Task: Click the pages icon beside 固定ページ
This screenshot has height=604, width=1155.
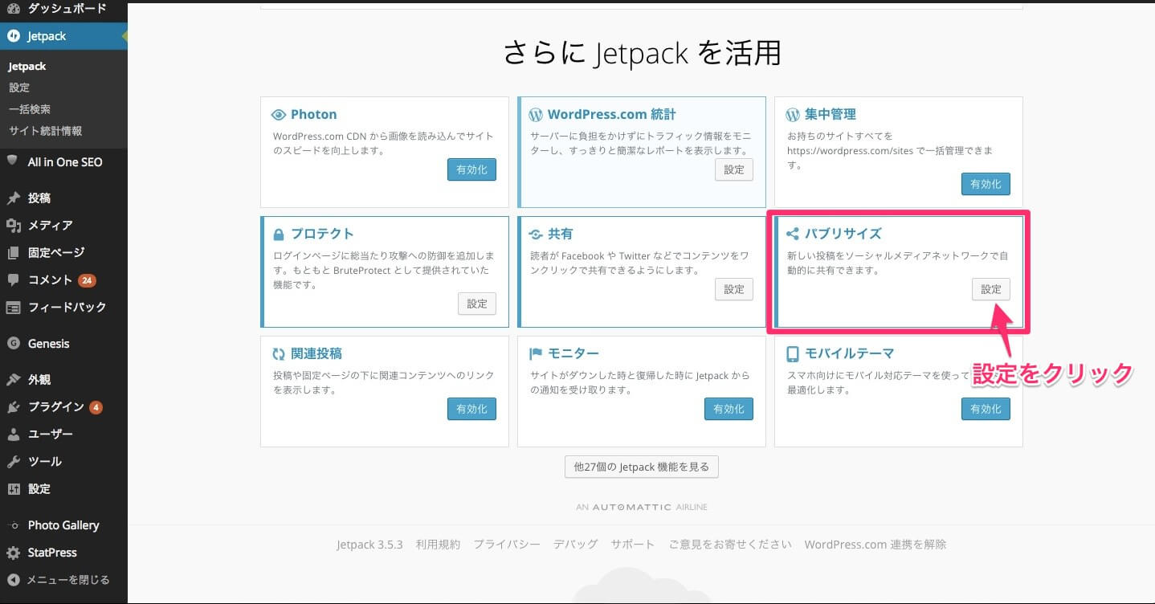Action: [13, 252]
